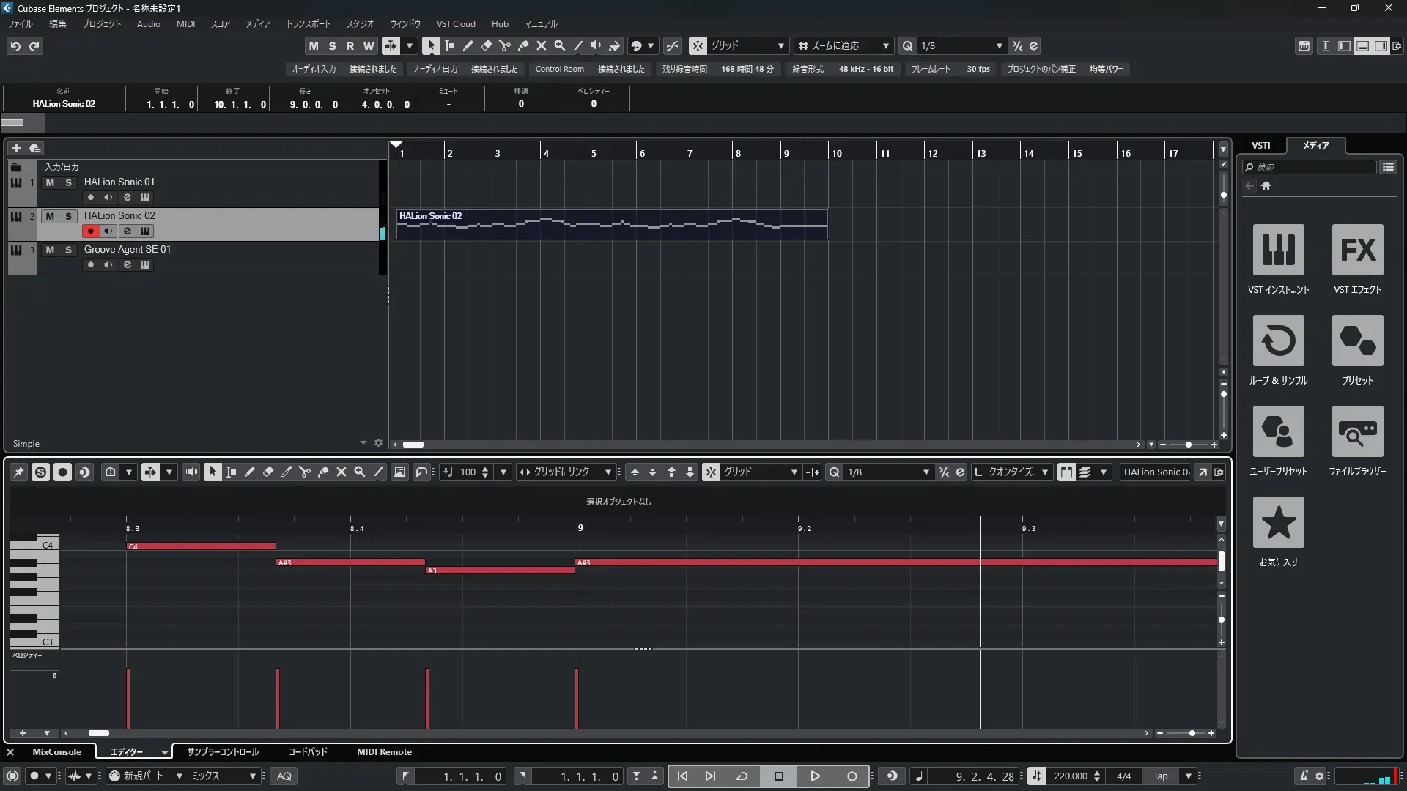Open the Favorites star tile
This screenshot has height=791, width=1407.
tap(1278, 523)
